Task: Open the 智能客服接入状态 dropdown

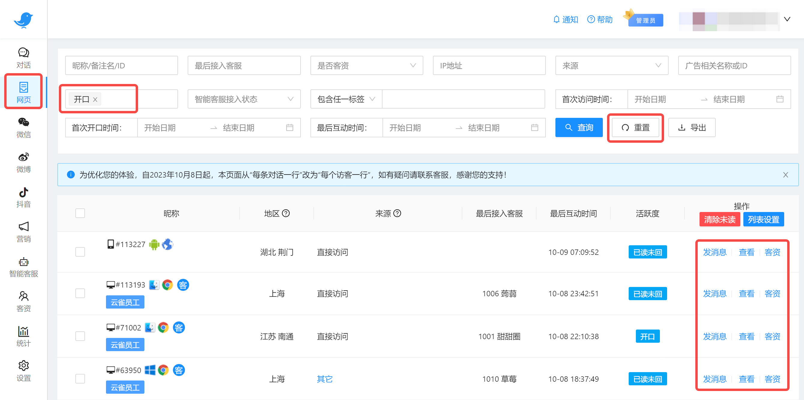Action: (244, 99)
